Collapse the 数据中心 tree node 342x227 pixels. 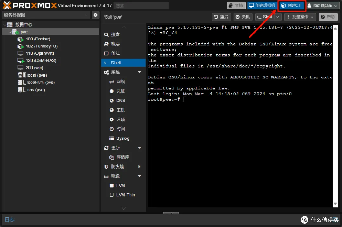[5, 25]
